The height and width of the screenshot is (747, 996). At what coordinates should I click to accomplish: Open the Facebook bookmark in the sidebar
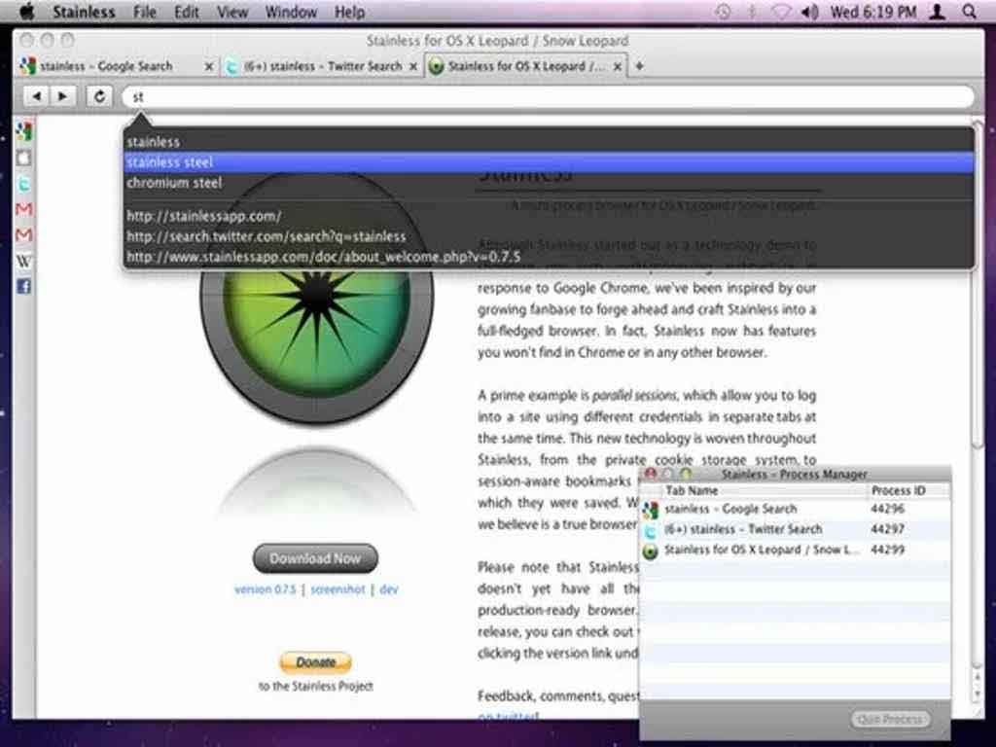(24, 287)
